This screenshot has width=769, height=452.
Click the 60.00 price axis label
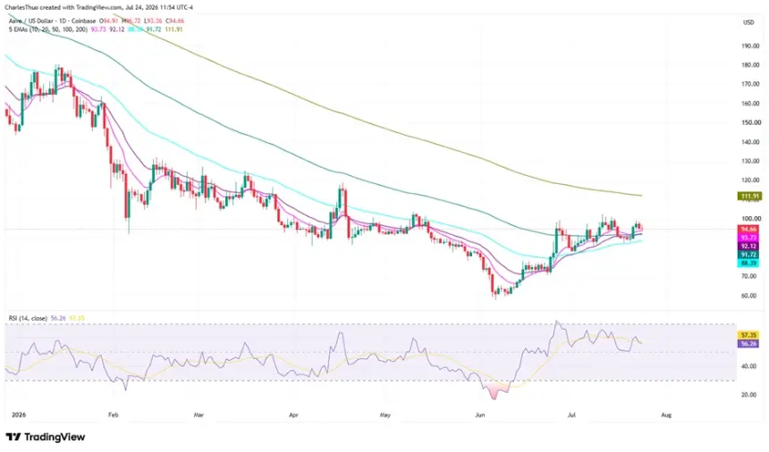coord(749,296)
